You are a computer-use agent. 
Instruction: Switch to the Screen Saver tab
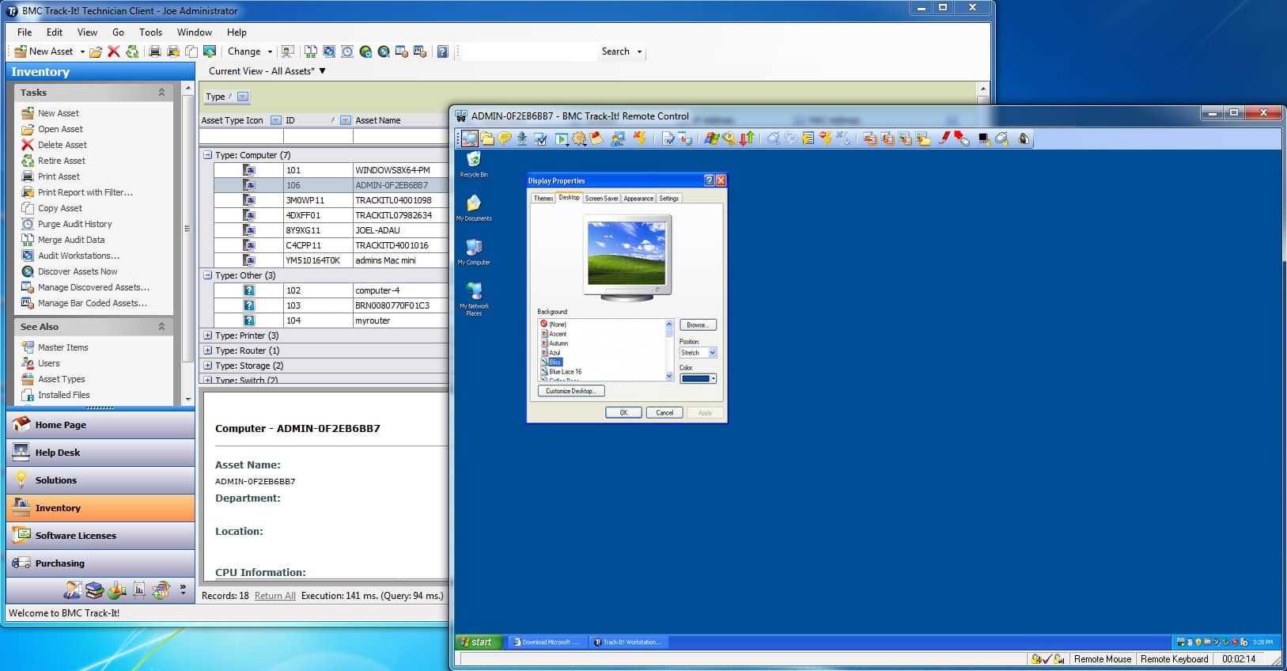(601, 199)
